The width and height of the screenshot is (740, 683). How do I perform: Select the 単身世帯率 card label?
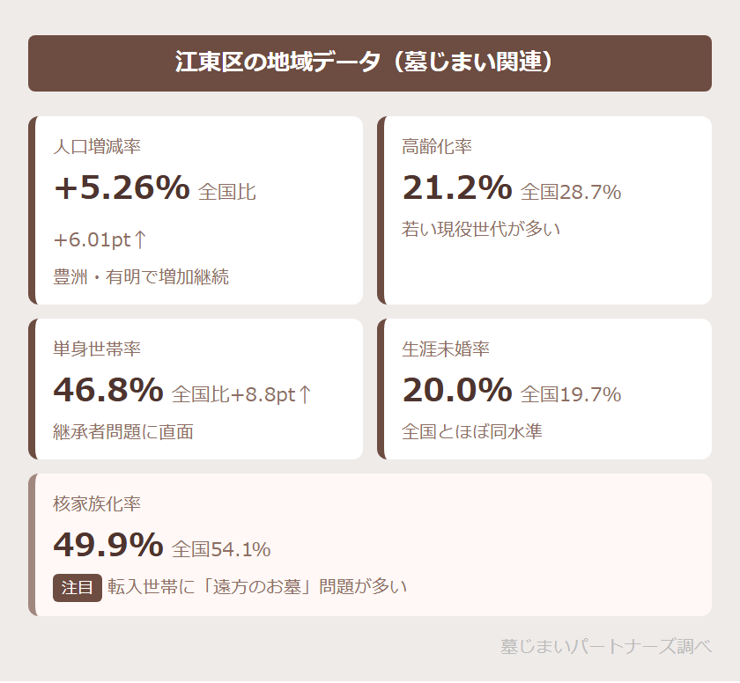pos(97,349)
